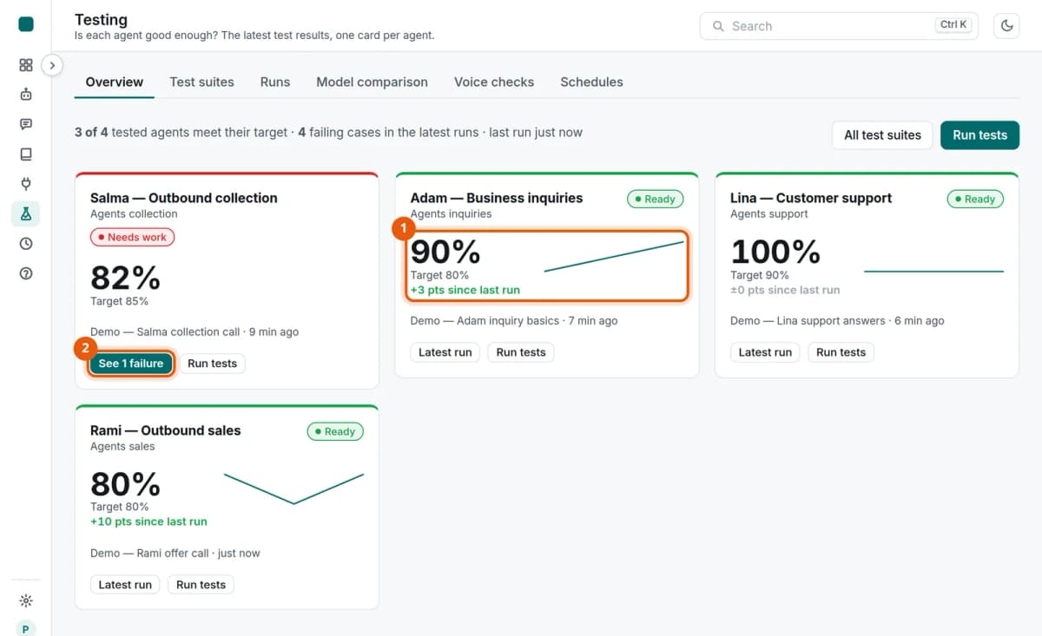The width and height of the screenshot is (1042, 636).
Task: Open the settings gear icon in sidebar
Action: click(x=26, y=600)
